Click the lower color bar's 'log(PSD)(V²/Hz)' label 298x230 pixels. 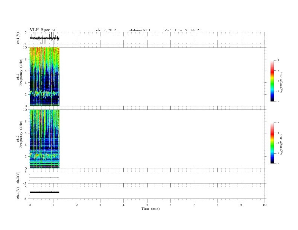pos(282,145)
